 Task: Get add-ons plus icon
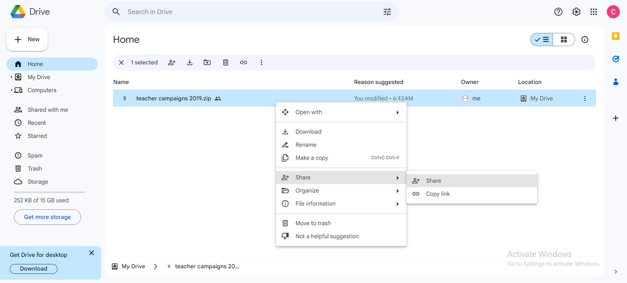click(616, 118)
